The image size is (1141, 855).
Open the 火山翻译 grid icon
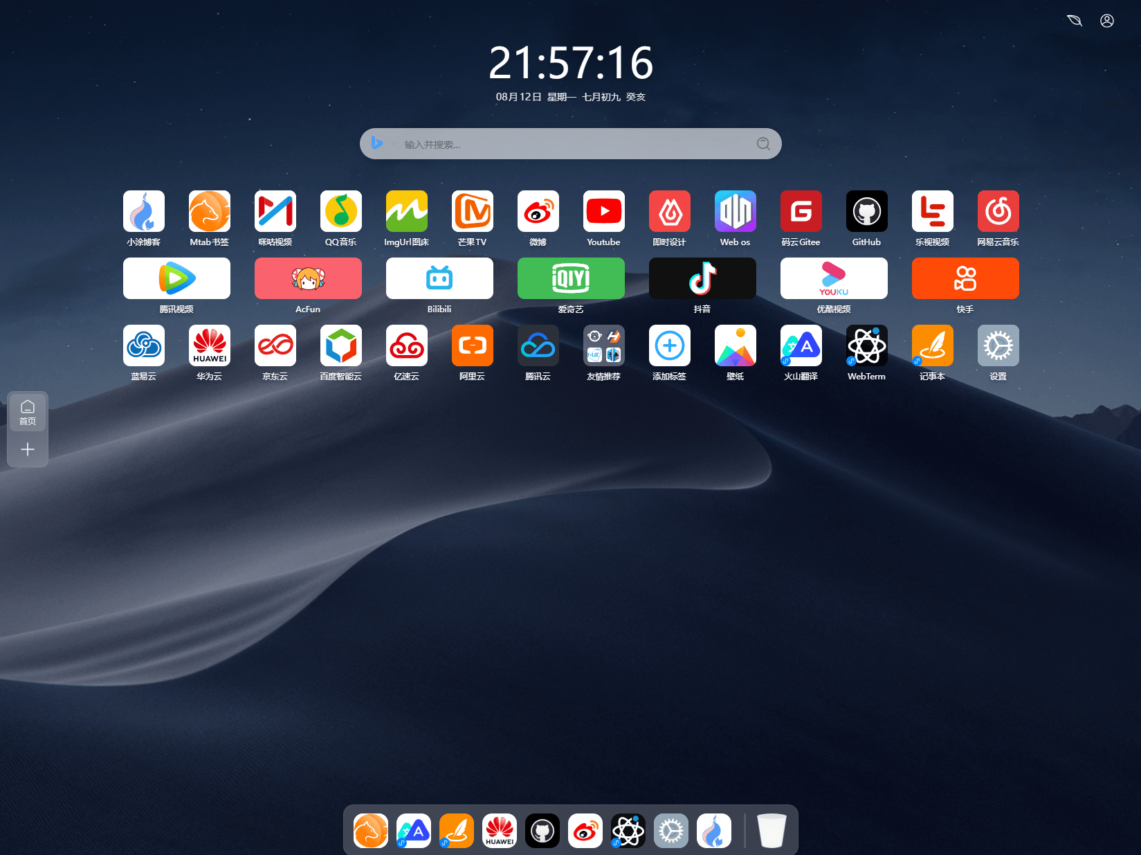[801, 345]
